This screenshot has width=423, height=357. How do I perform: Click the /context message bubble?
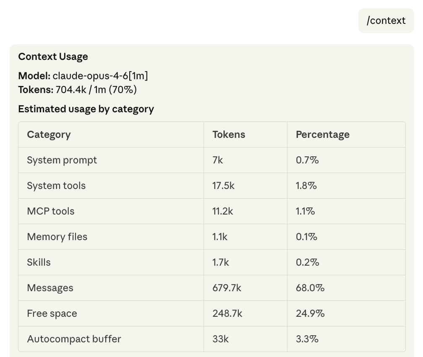[386, 21]
